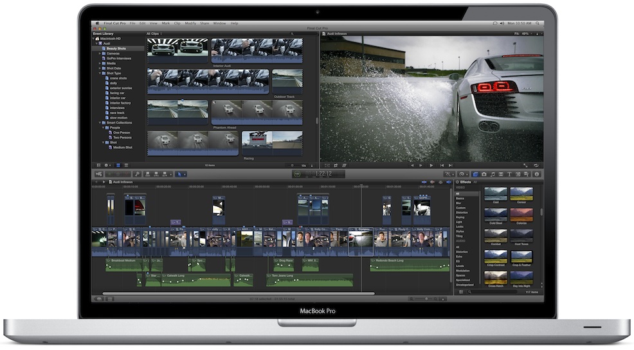Show the Generators browser
Viewport: 634px width, 350px height.
(518, 175)
